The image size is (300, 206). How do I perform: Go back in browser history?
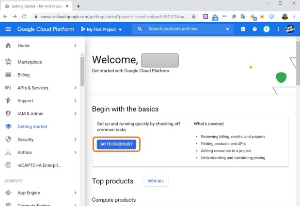point(5,16)
